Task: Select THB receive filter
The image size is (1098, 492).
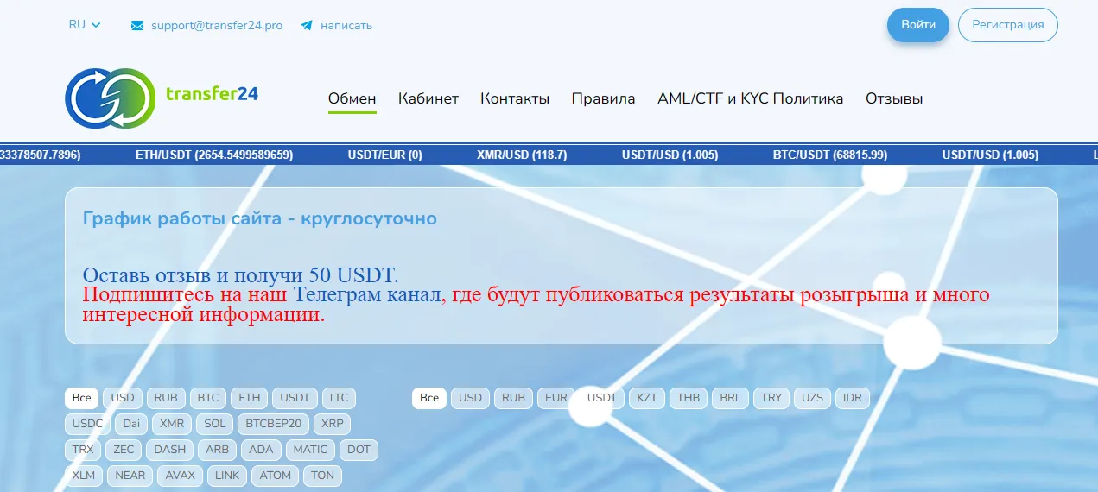Action: (689, 398)
